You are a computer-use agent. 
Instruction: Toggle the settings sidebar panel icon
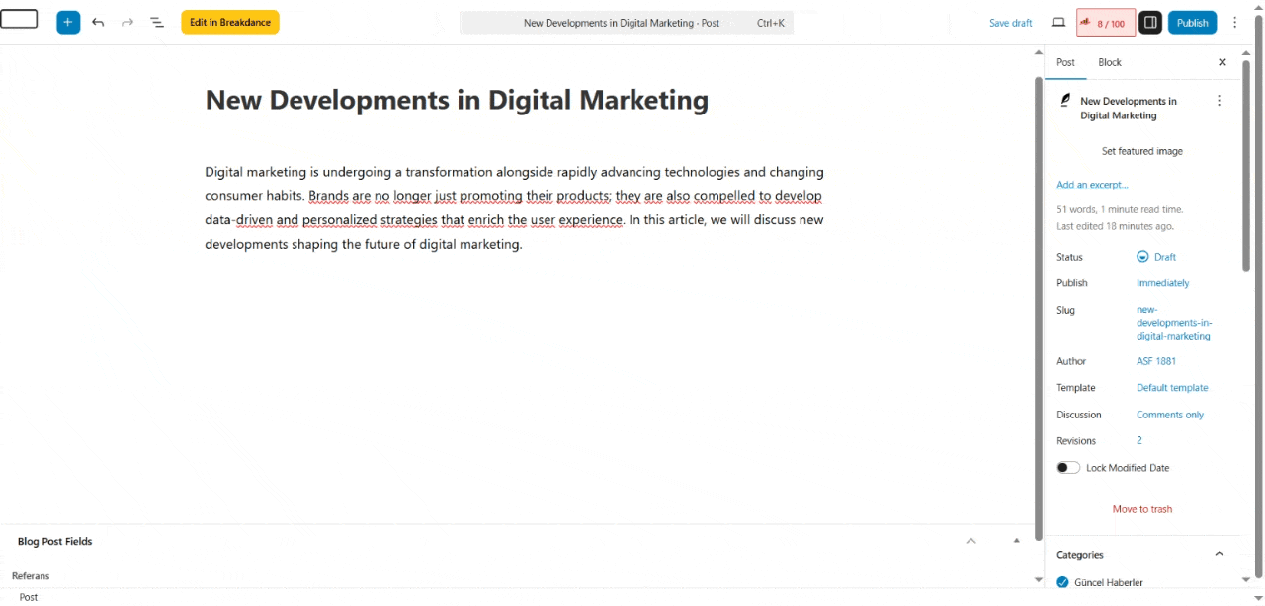(1149, 22)
